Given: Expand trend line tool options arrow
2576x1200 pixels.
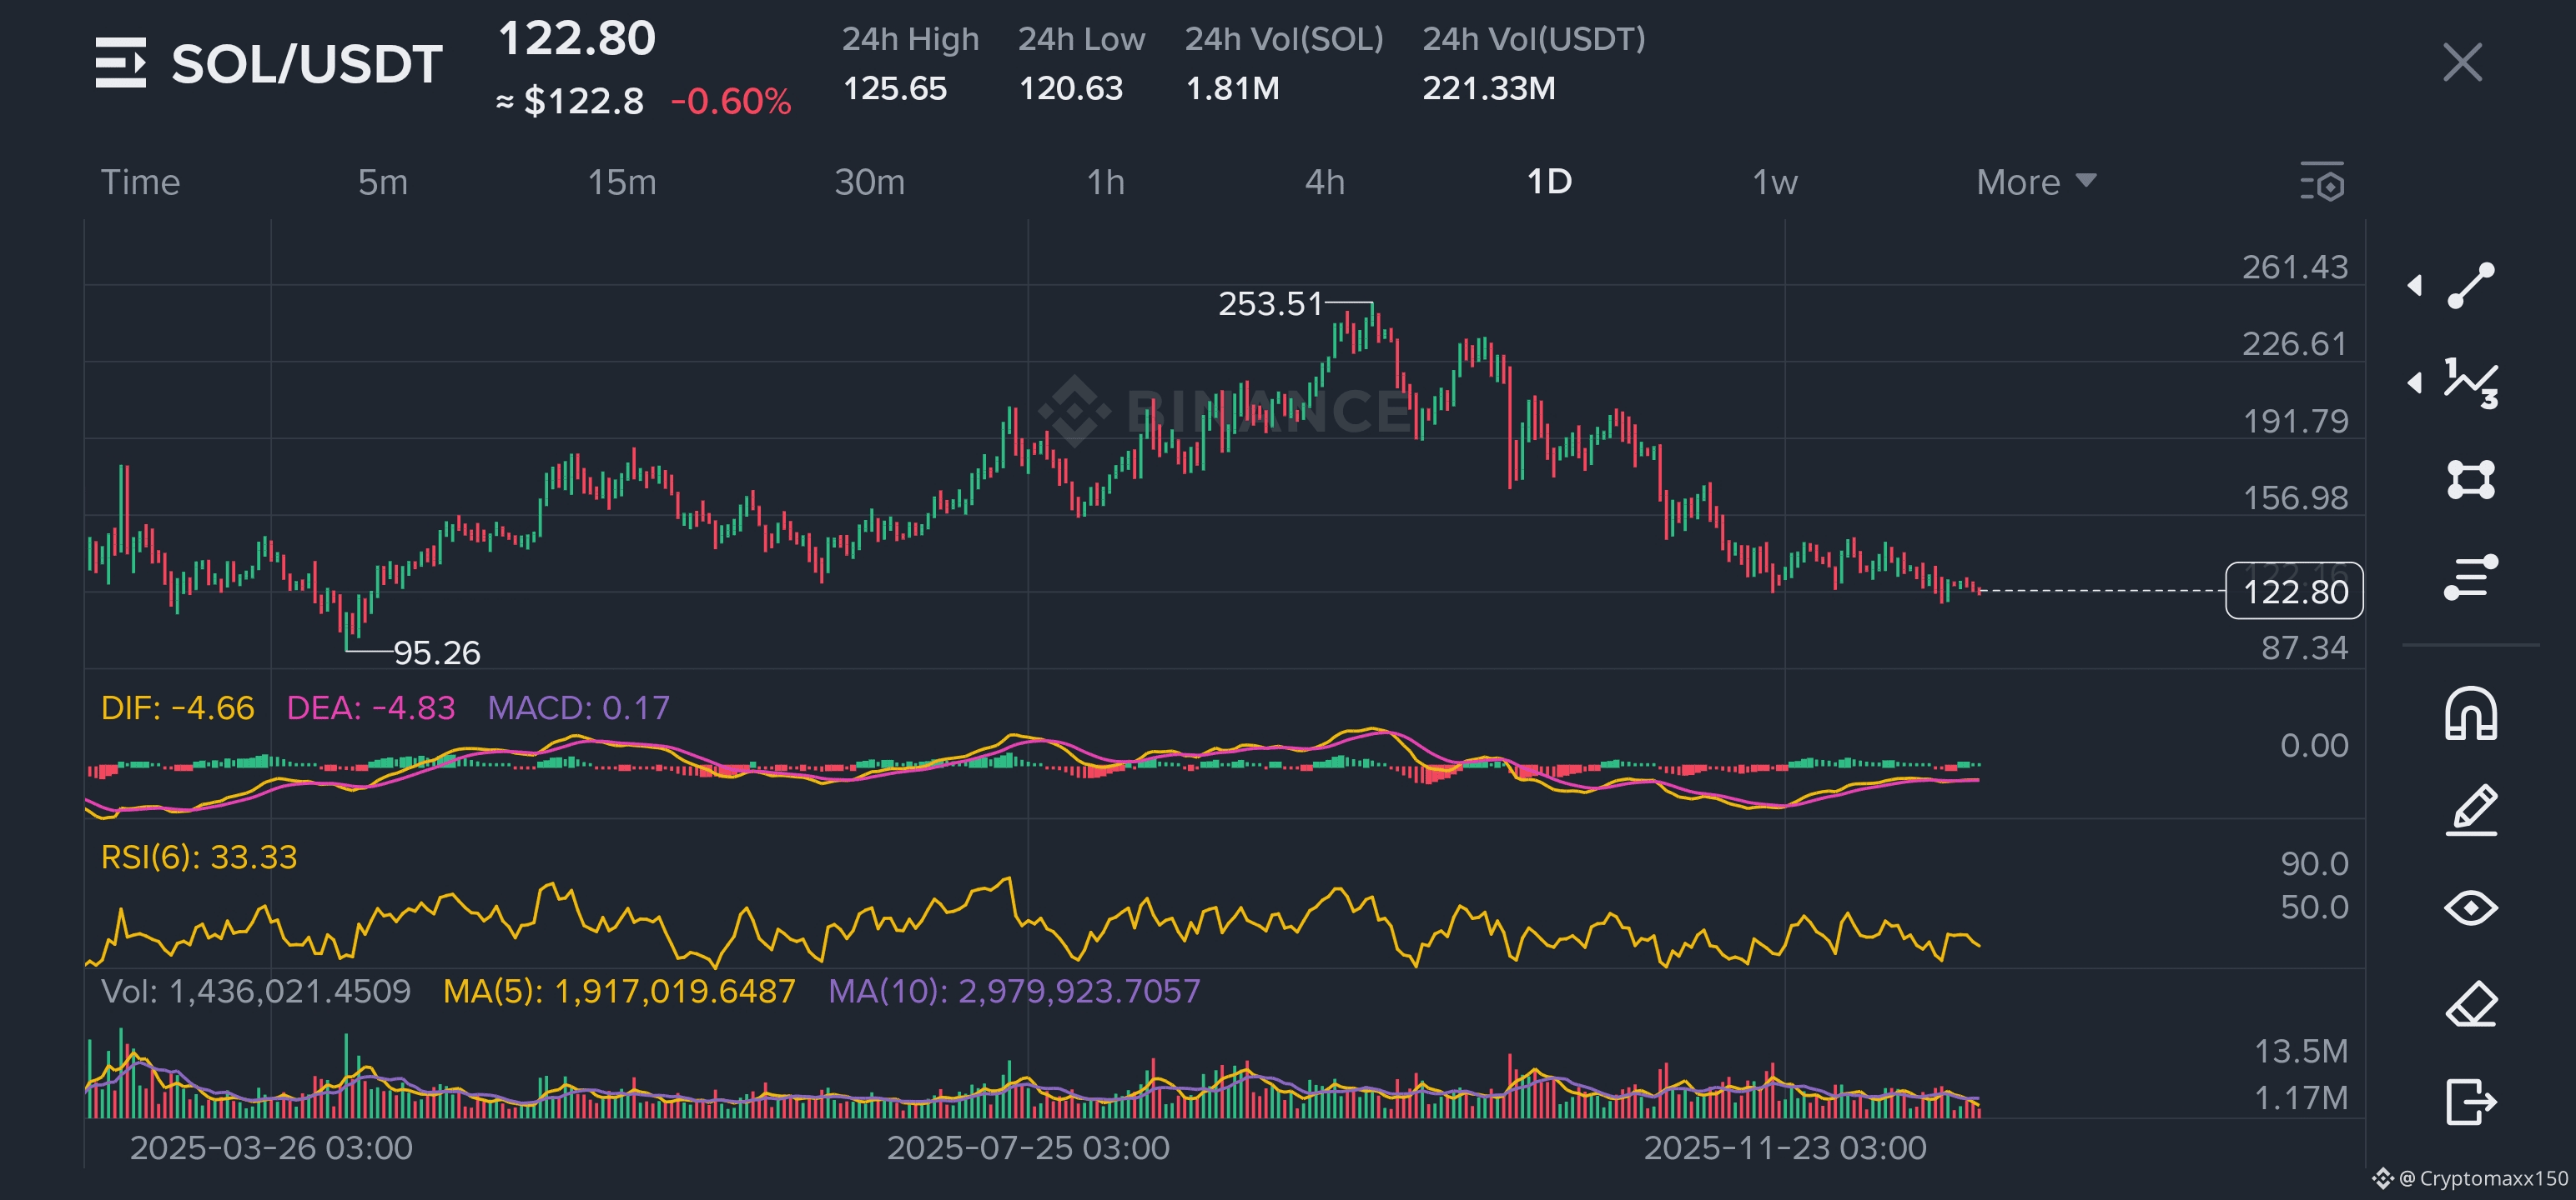Looking at the screenshot, I should [x=2415, y=286].
